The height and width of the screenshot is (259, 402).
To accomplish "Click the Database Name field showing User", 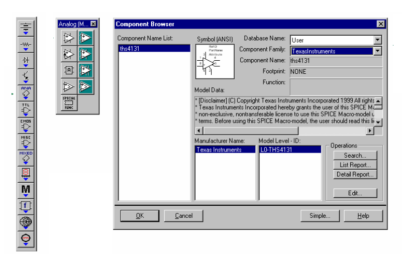I will 332,40.
